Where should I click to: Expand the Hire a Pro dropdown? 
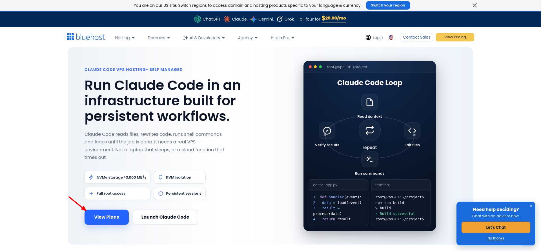[282, 38]
